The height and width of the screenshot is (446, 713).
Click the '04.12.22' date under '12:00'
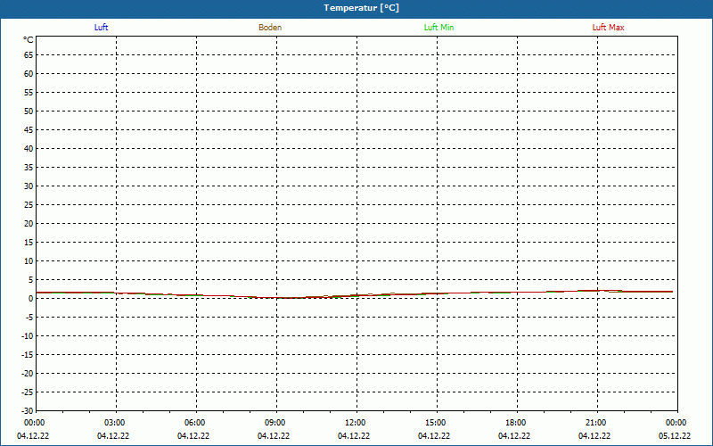pos(354,436)
